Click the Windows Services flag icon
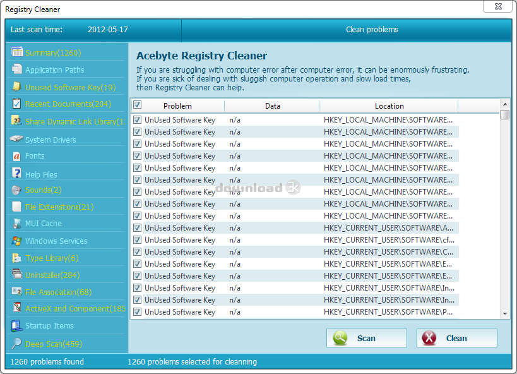This screenshot has height=374, width=517. click(x=16, y=241)
